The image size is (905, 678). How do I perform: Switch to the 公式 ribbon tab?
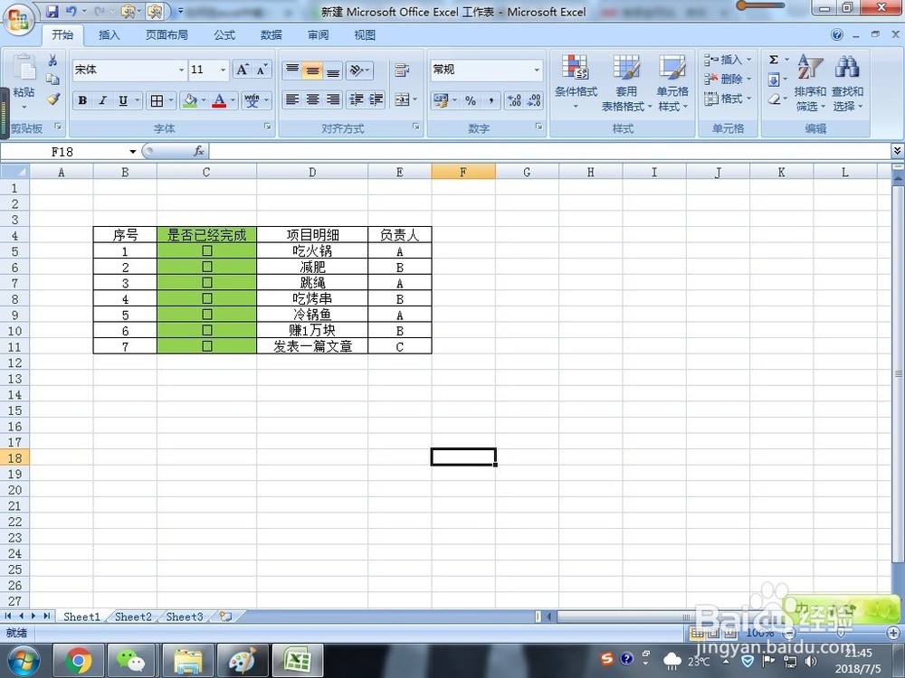[224, 35]
